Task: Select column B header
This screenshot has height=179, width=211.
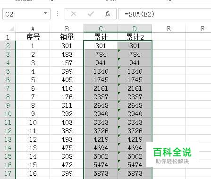Action: [67, 29]
